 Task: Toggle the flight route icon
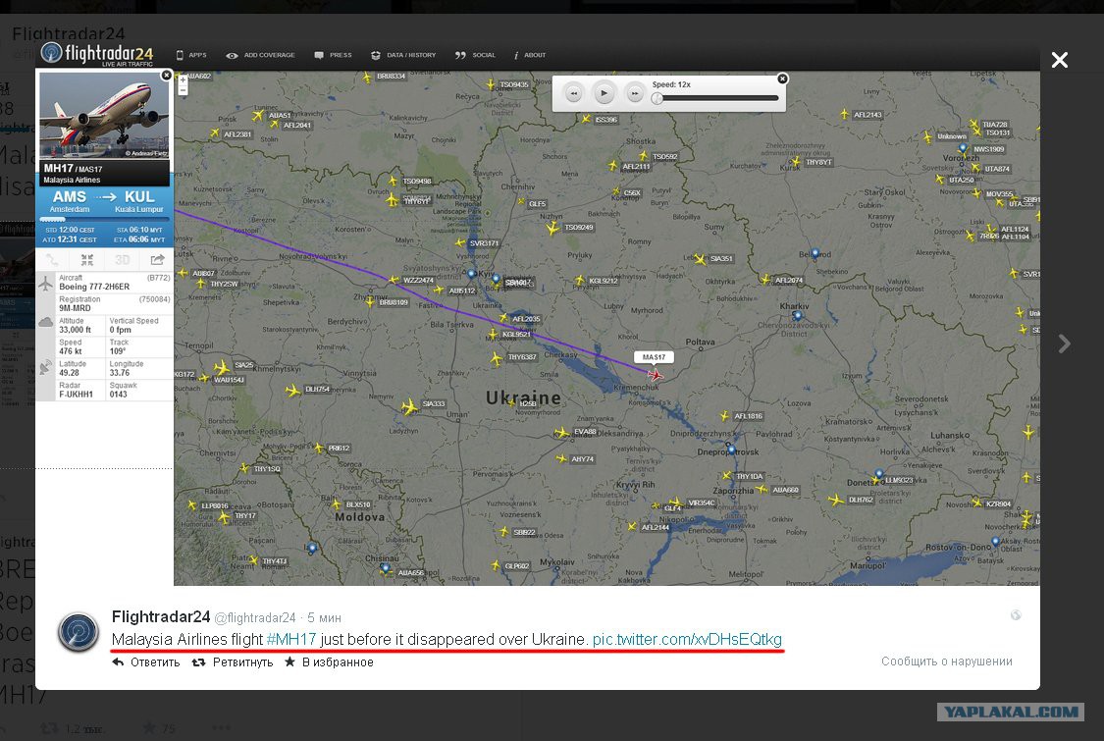tap(52, 260)
